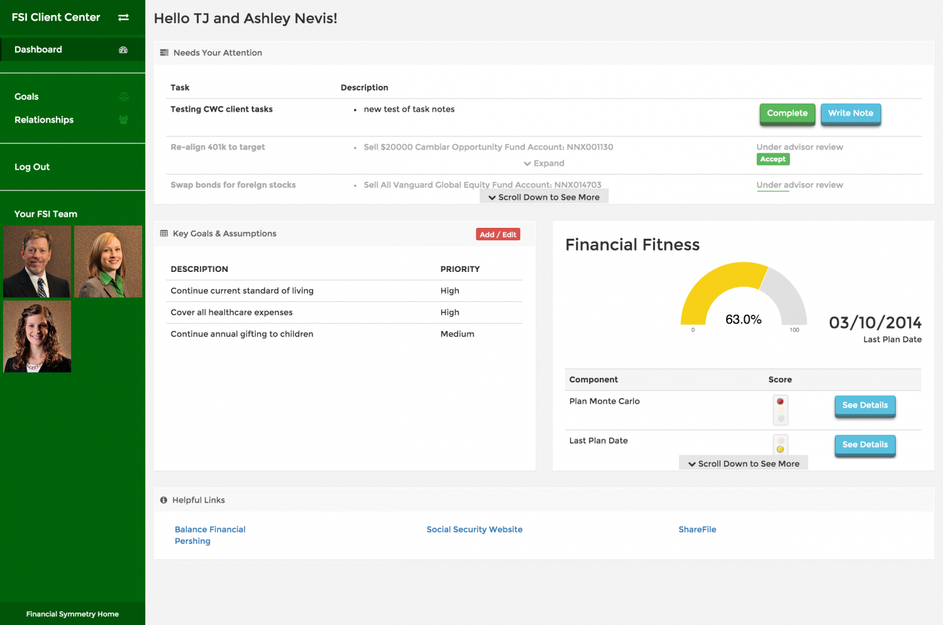Click the 03/10/2014 plan date
943x625 pixels.
[x=875, y=323]
